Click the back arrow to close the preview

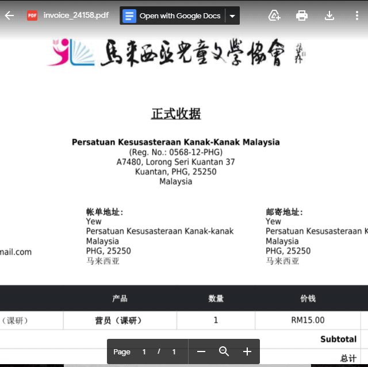[9, 16]
